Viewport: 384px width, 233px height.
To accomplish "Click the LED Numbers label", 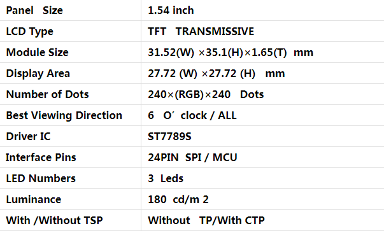I will tap(41, 178).
